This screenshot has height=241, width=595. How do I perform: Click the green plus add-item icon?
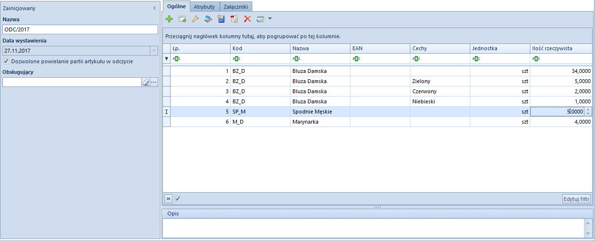(169, 19)
